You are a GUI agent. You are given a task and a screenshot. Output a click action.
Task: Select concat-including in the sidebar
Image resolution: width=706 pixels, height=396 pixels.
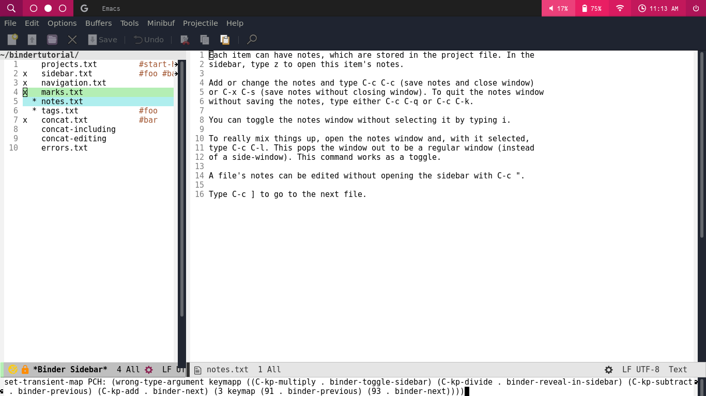click(x=79, y=129)
